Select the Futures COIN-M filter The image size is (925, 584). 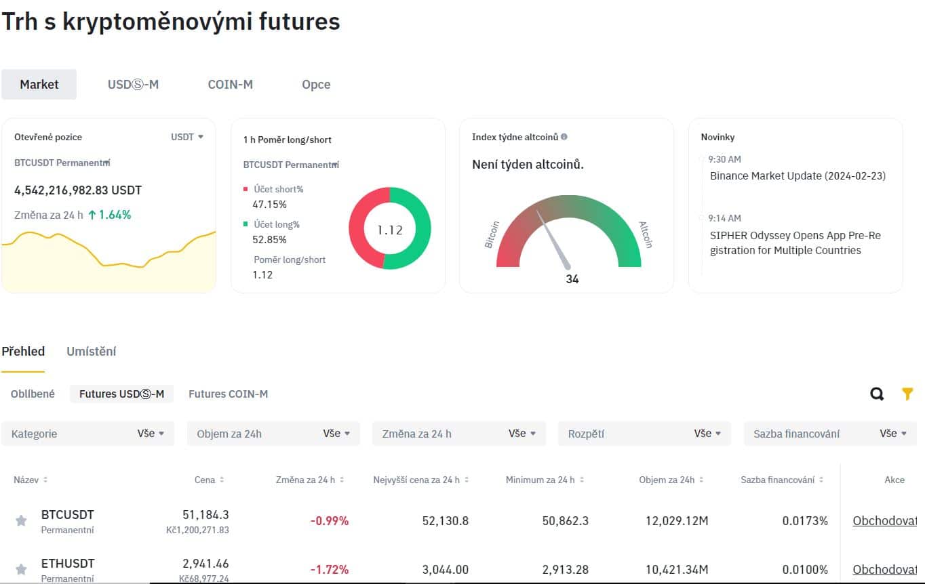coord(228,394)
